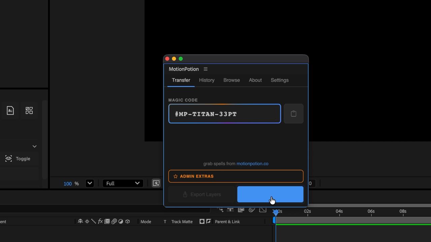This screenshot has width=431, height=242.
Task: Click the Illustrator file icon
Action: click(x=10, y=110)
